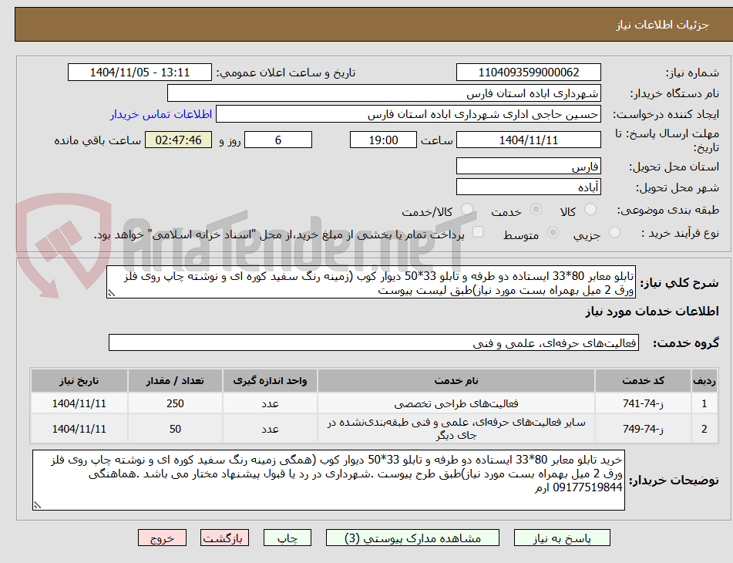733x563 pixels.
Task: Click quantity cell 50
Action: (x=175, y=428)
